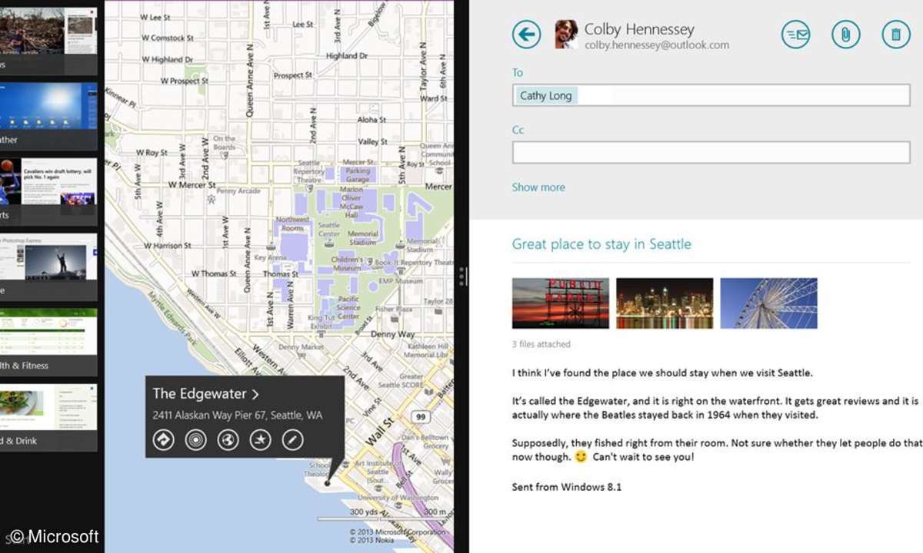Click the Show more link
This screenshot has height=553, width=923.
click(x=538, y=187)
